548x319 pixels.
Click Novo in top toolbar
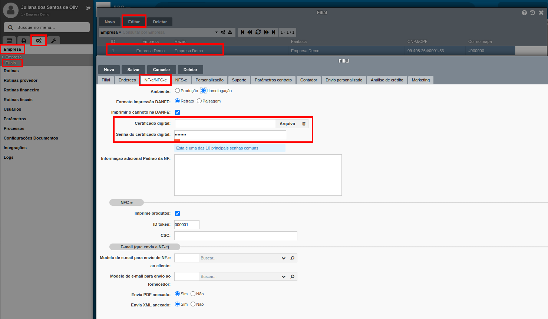pyautogui.click(x=110, y=22)
